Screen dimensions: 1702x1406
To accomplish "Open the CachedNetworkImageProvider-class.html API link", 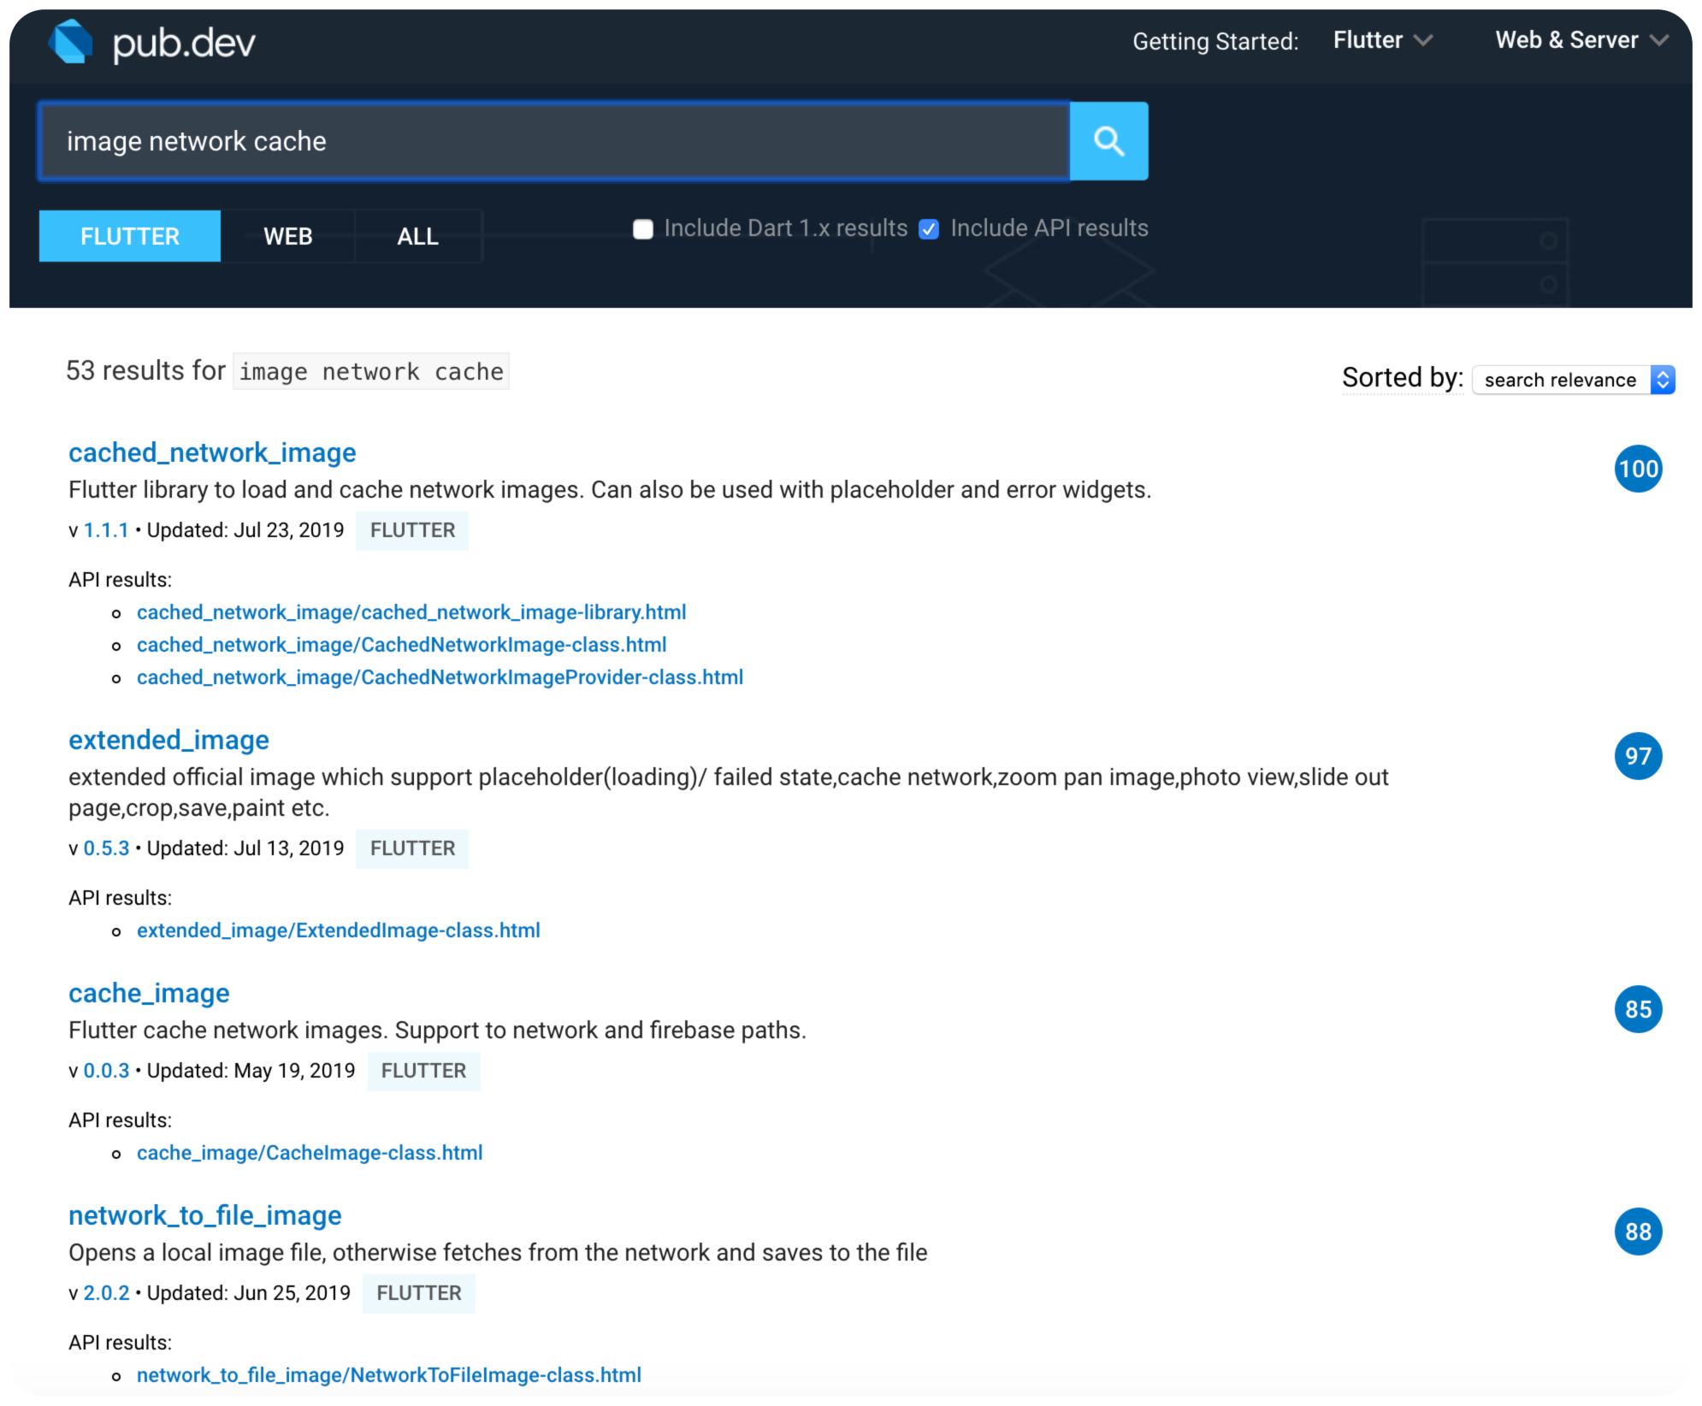I will 440,677.
